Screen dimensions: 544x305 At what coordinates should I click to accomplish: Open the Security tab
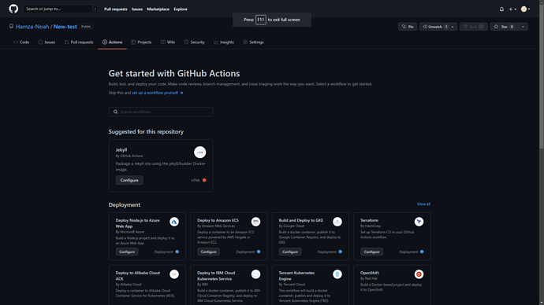194,42
